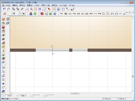Click the red swirl 'S' icon
The image size is (135, 101).
coord(42,14)
